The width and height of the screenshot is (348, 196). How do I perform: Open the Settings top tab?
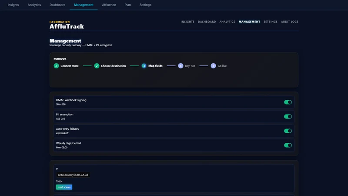click(x=145, y=5)
